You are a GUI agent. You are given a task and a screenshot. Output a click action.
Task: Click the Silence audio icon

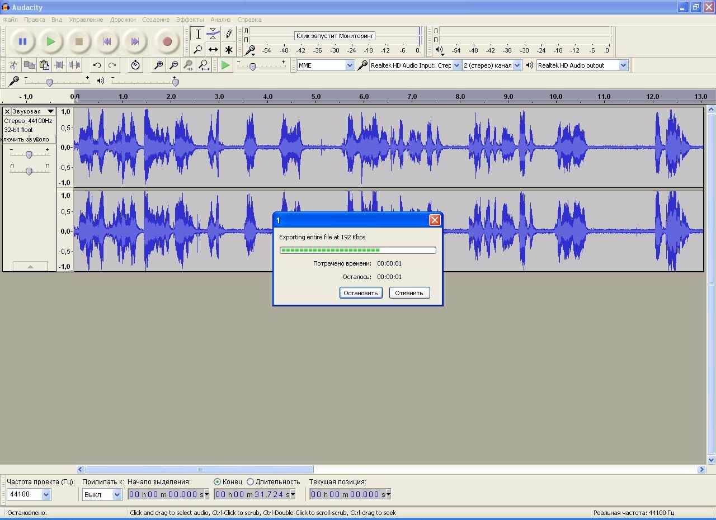click(x=74, y=65)
